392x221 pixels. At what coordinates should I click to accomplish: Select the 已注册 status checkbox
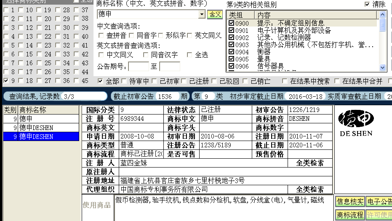pyautogui.click(x=184, y=81)
